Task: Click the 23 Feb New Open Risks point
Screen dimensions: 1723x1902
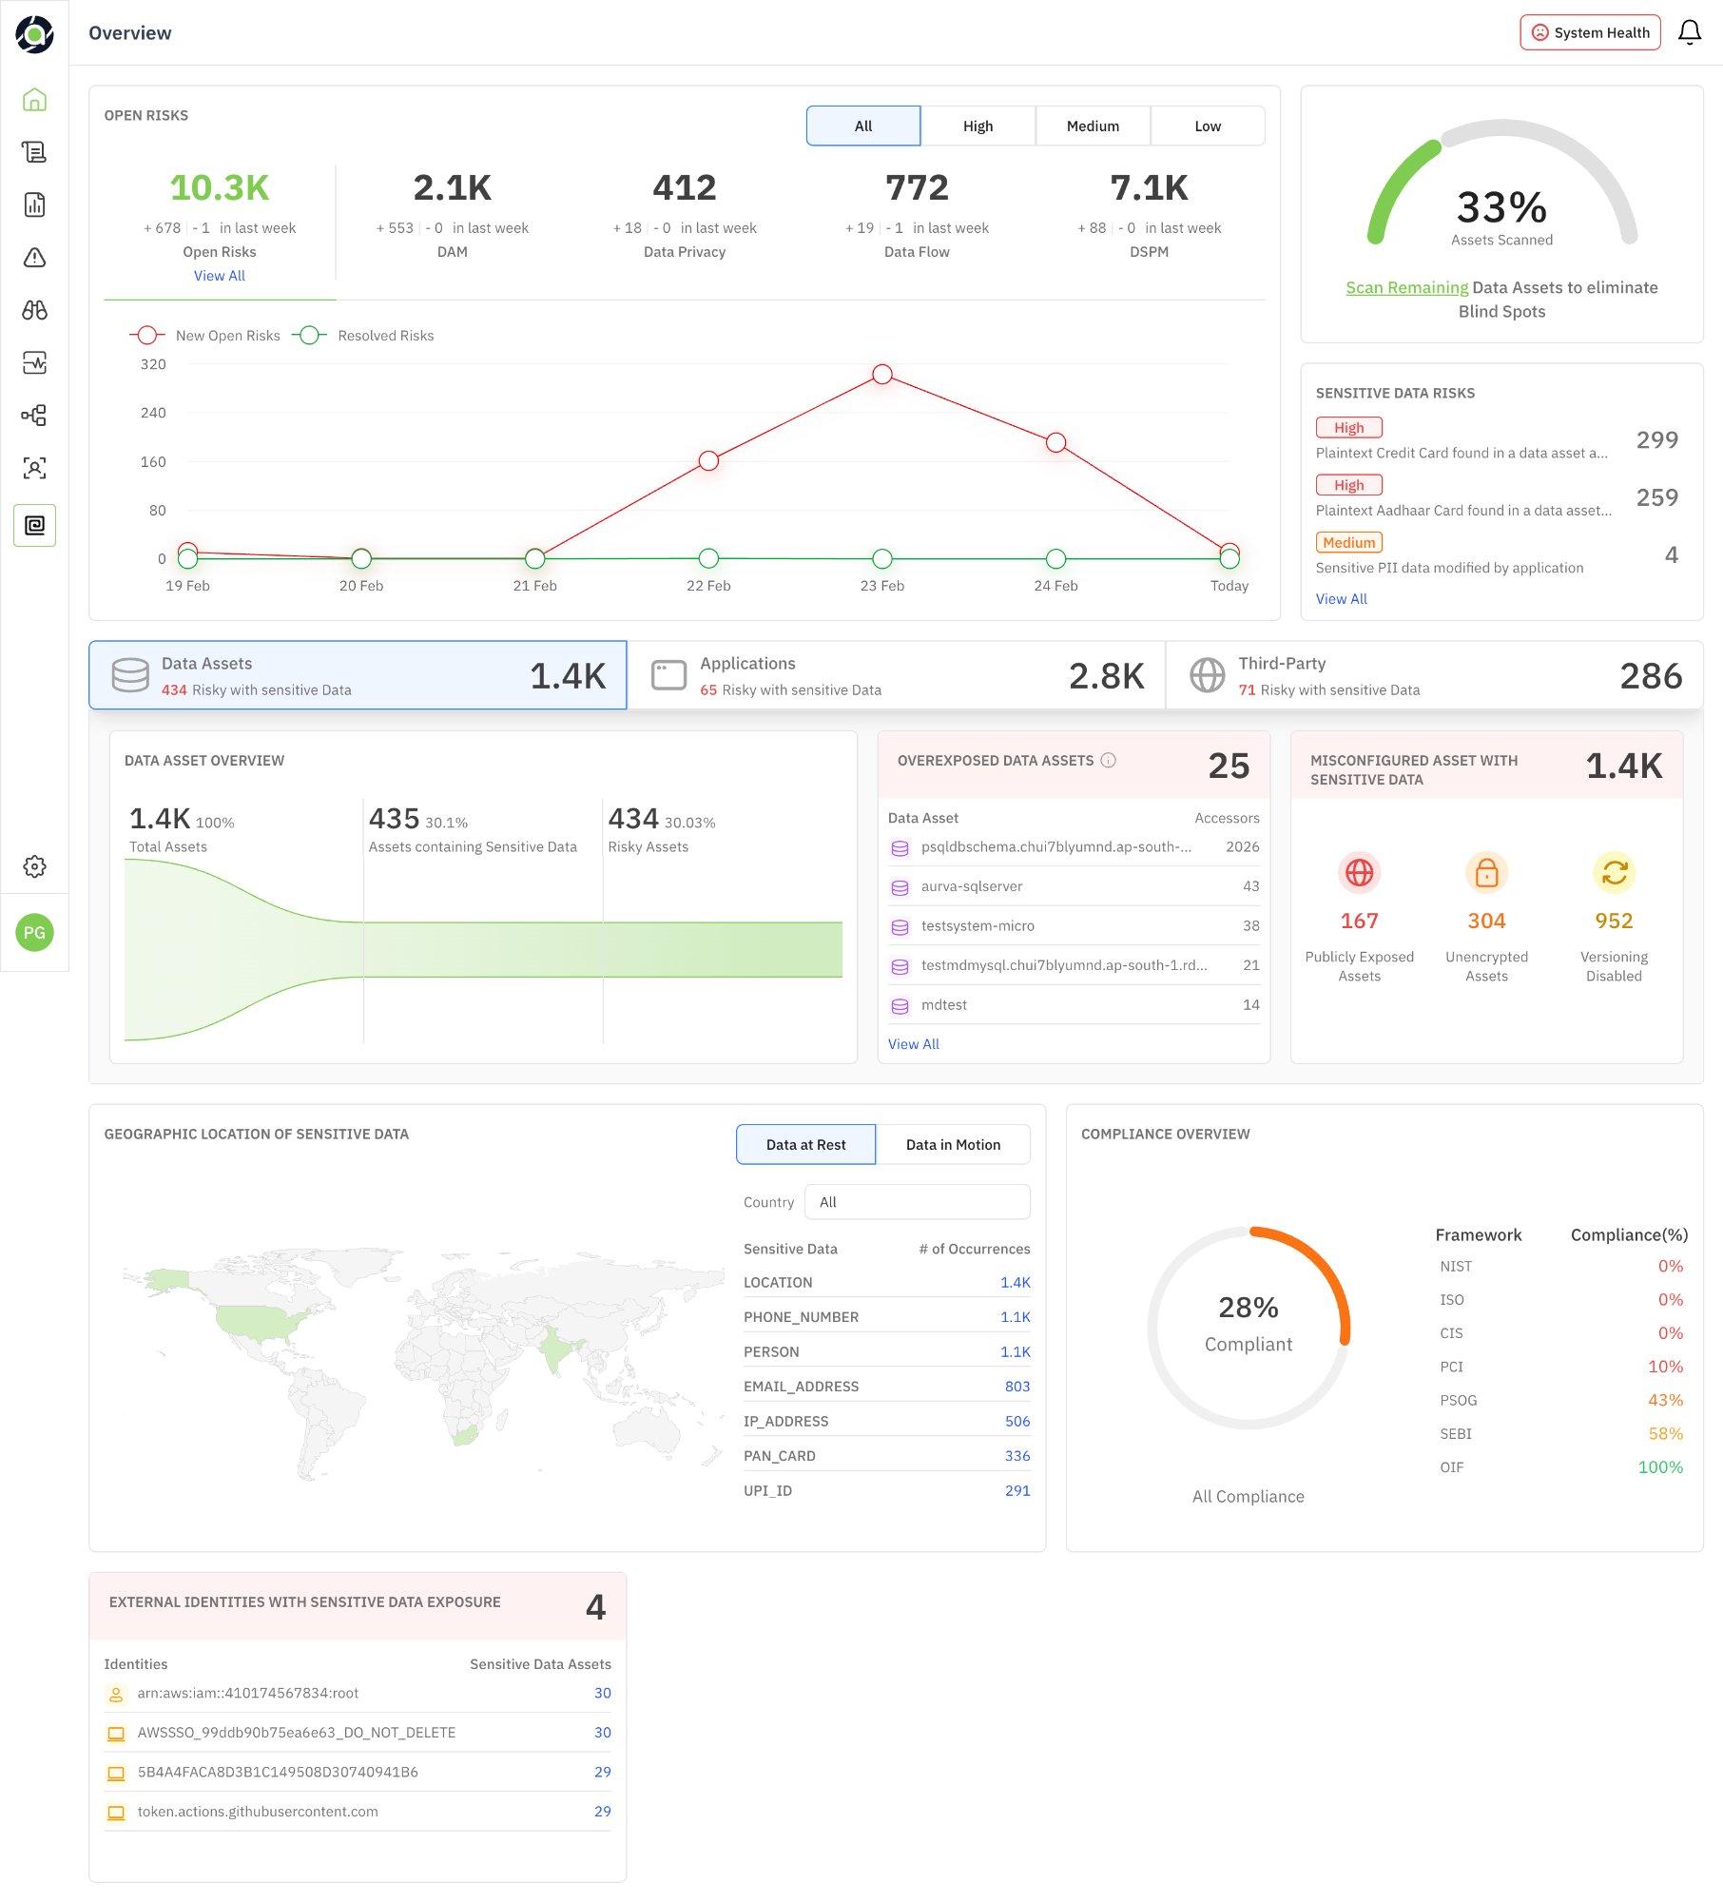Action: tap(882, 374)
